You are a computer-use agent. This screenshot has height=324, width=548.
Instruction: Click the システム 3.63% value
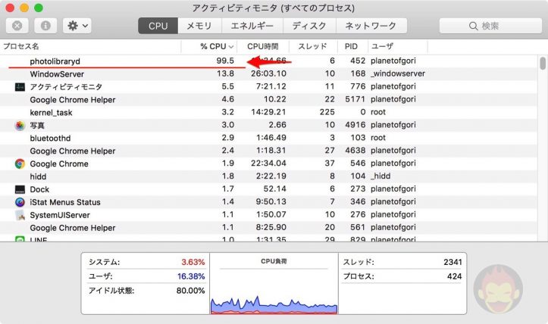pyautogui.click(x=193, y=262)
